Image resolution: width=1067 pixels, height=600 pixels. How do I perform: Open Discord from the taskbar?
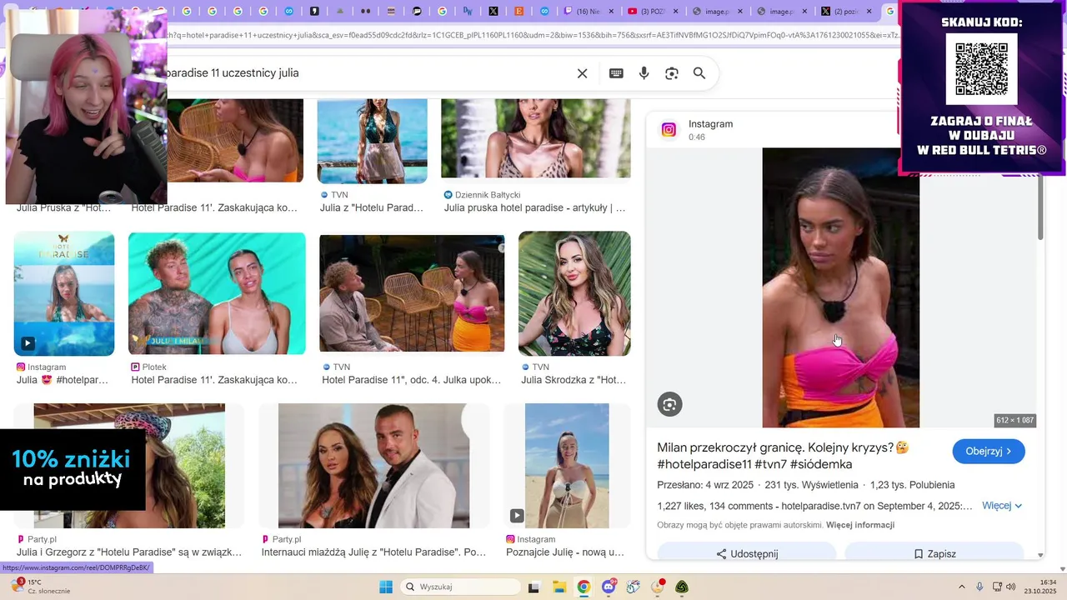609,587
